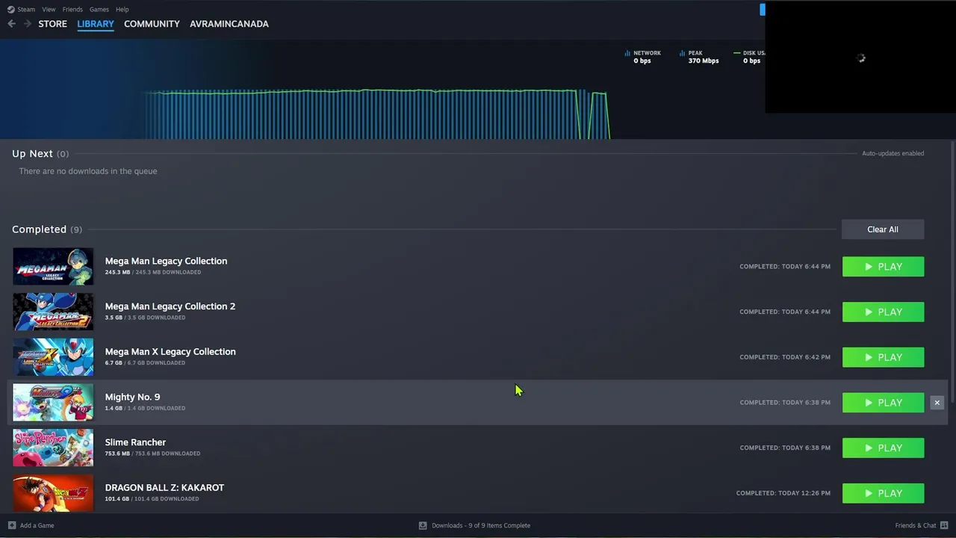The width and height of the screenshot is (956, 538).
Task: Click the Mega Man X Legacy Collection title
Action: click(170, 352)
